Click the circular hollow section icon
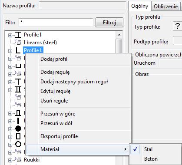The image size is (182, 165). [18, 144]
